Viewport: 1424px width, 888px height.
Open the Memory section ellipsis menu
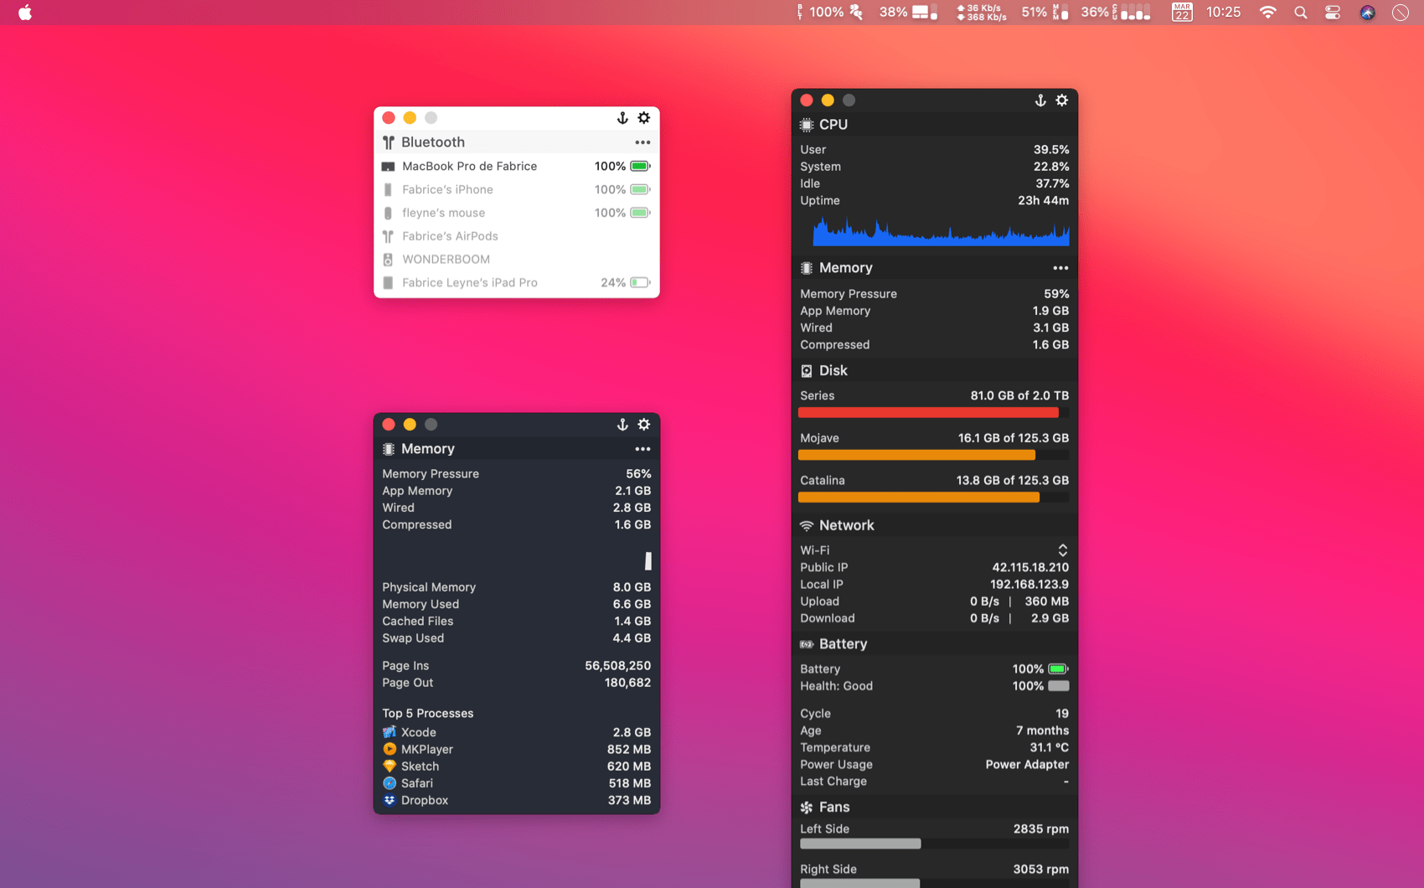[x=1060, y=267]
